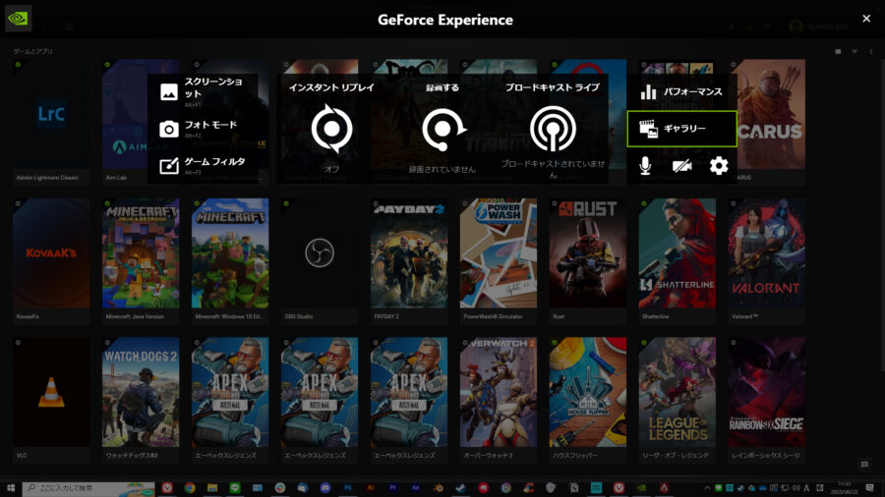Viewport: 885px width, 497px height.
Task: Click the NVIDIA logo in the top-left
Action: pos(18,19)
